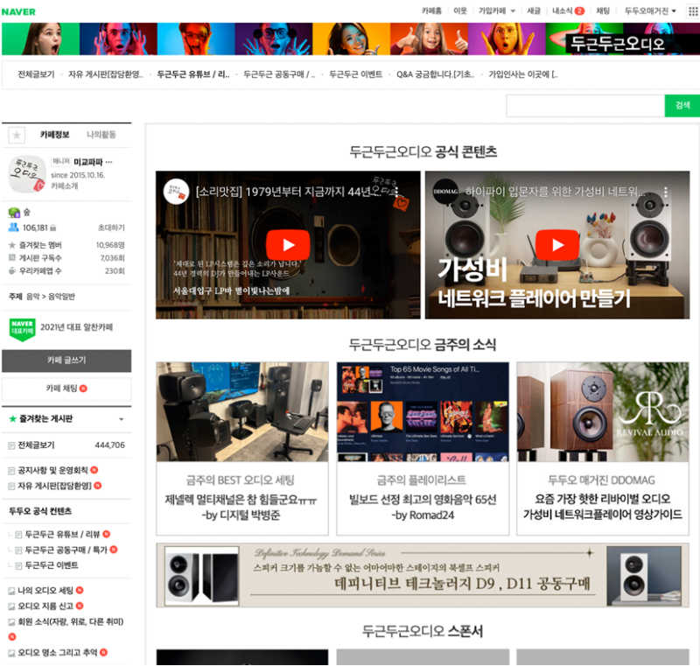This screenshot has width=700, height=666.
Task: Select 전체글보기 in the top navigation bar
Action: coord(36,74)
